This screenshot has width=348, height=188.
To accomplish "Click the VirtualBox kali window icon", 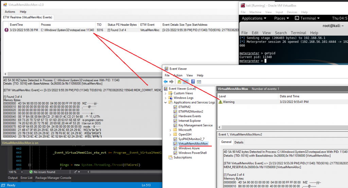I will (243, 5).
